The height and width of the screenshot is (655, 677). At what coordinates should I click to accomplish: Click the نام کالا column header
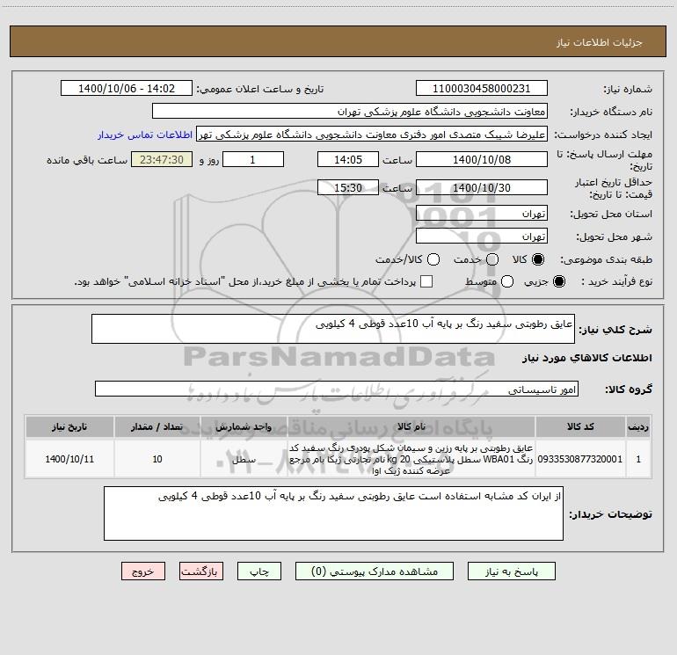coord(411,426)
